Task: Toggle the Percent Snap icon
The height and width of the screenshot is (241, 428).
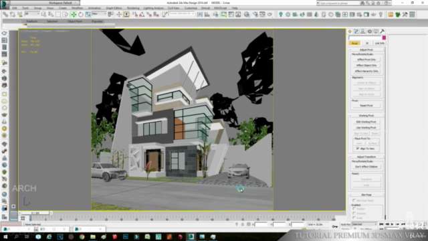Action: click(x=149, y=15)
